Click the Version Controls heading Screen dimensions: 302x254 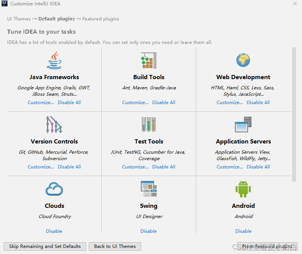click(x=54, y=142)
